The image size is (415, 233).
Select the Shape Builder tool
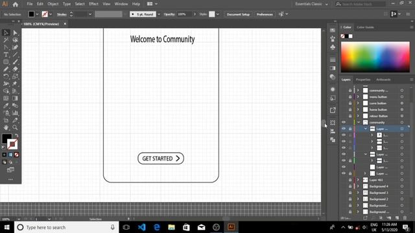(x=6, y=91)
